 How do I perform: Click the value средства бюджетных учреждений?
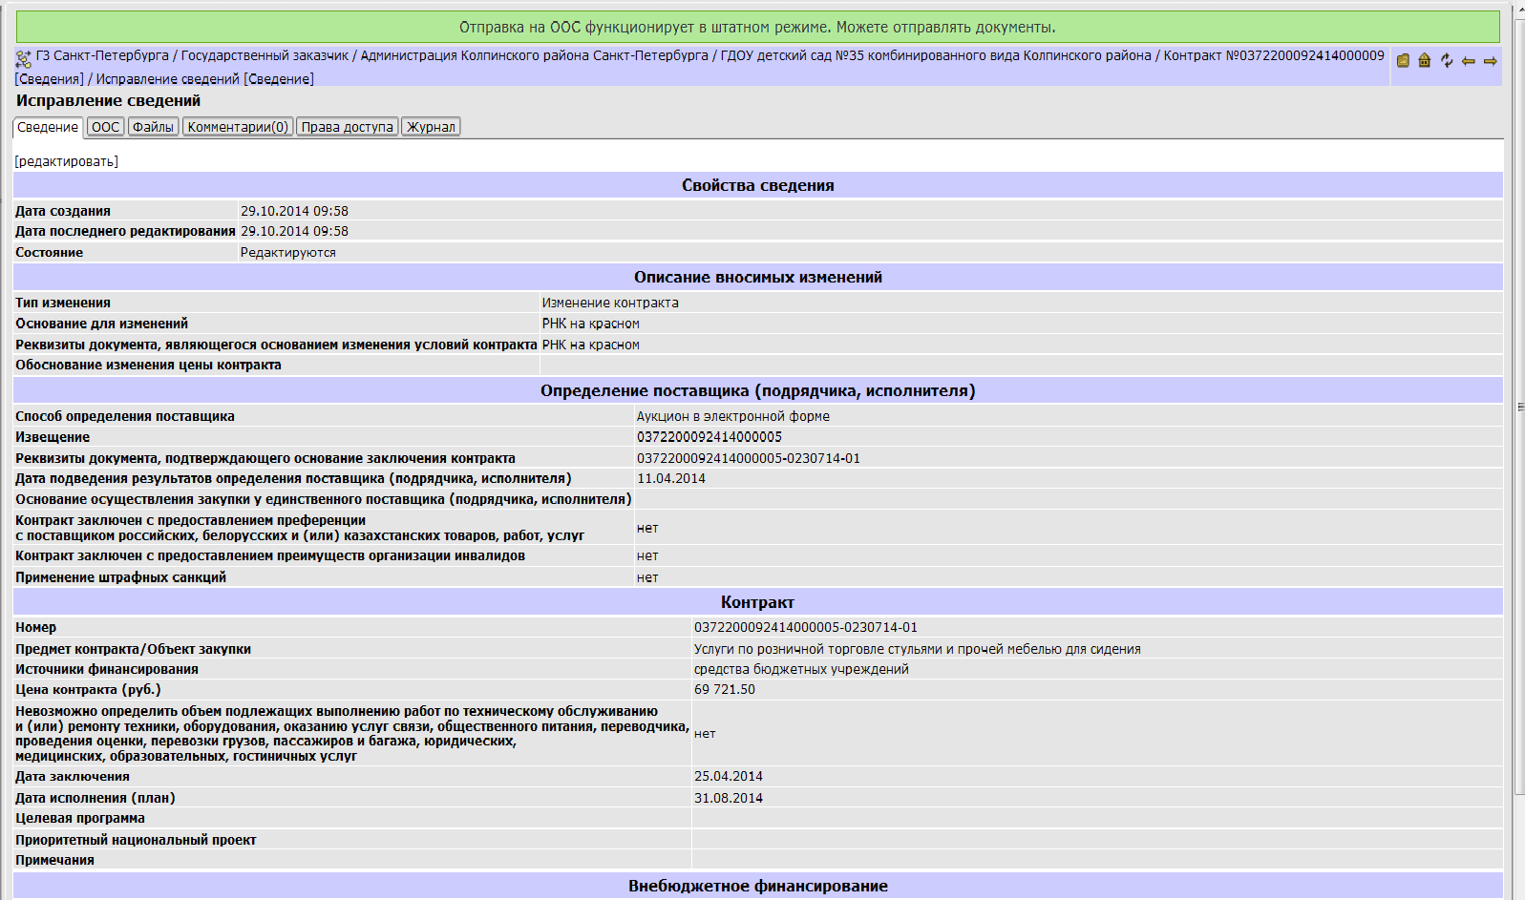(x=801, y=669)
